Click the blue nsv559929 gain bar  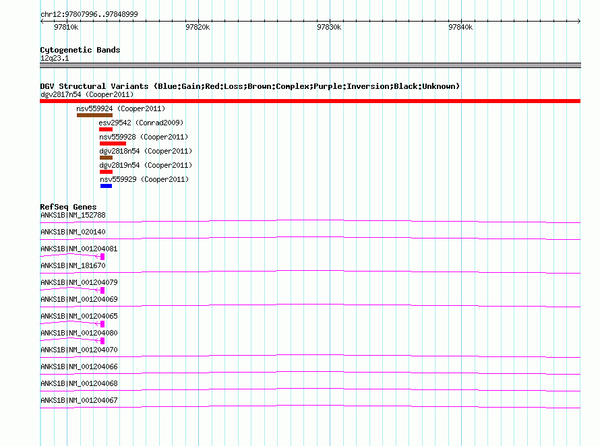[106, 186]
